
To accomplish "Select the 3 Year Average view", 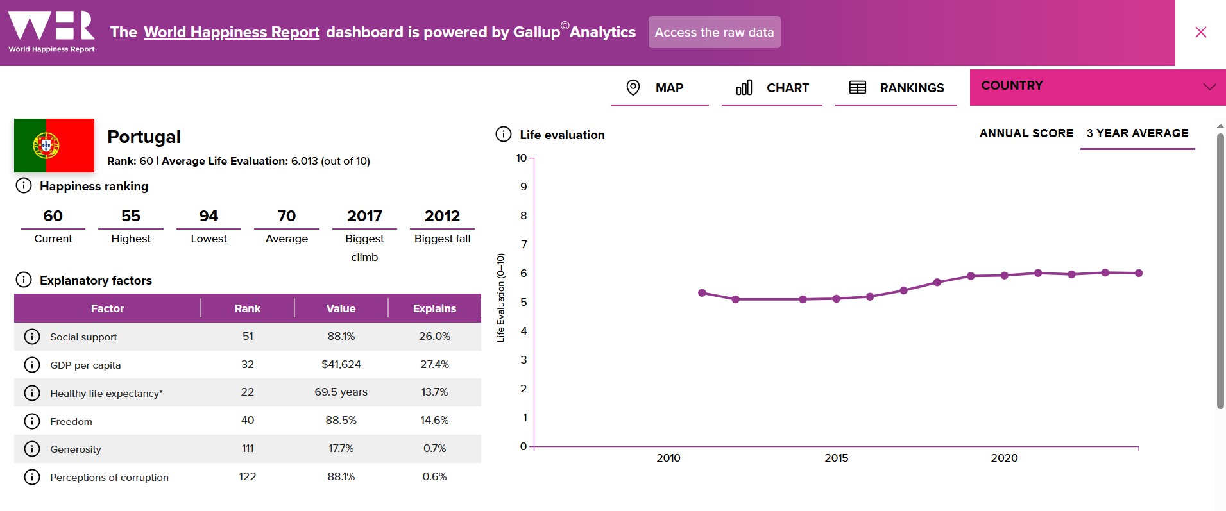I will (1137, 133).
